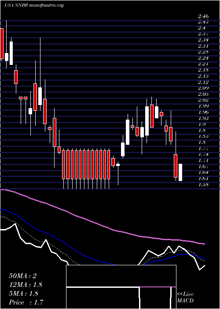Click the 1.96 price axis label
The width and height of the screenshot is (220, 309).
(203, 112)
